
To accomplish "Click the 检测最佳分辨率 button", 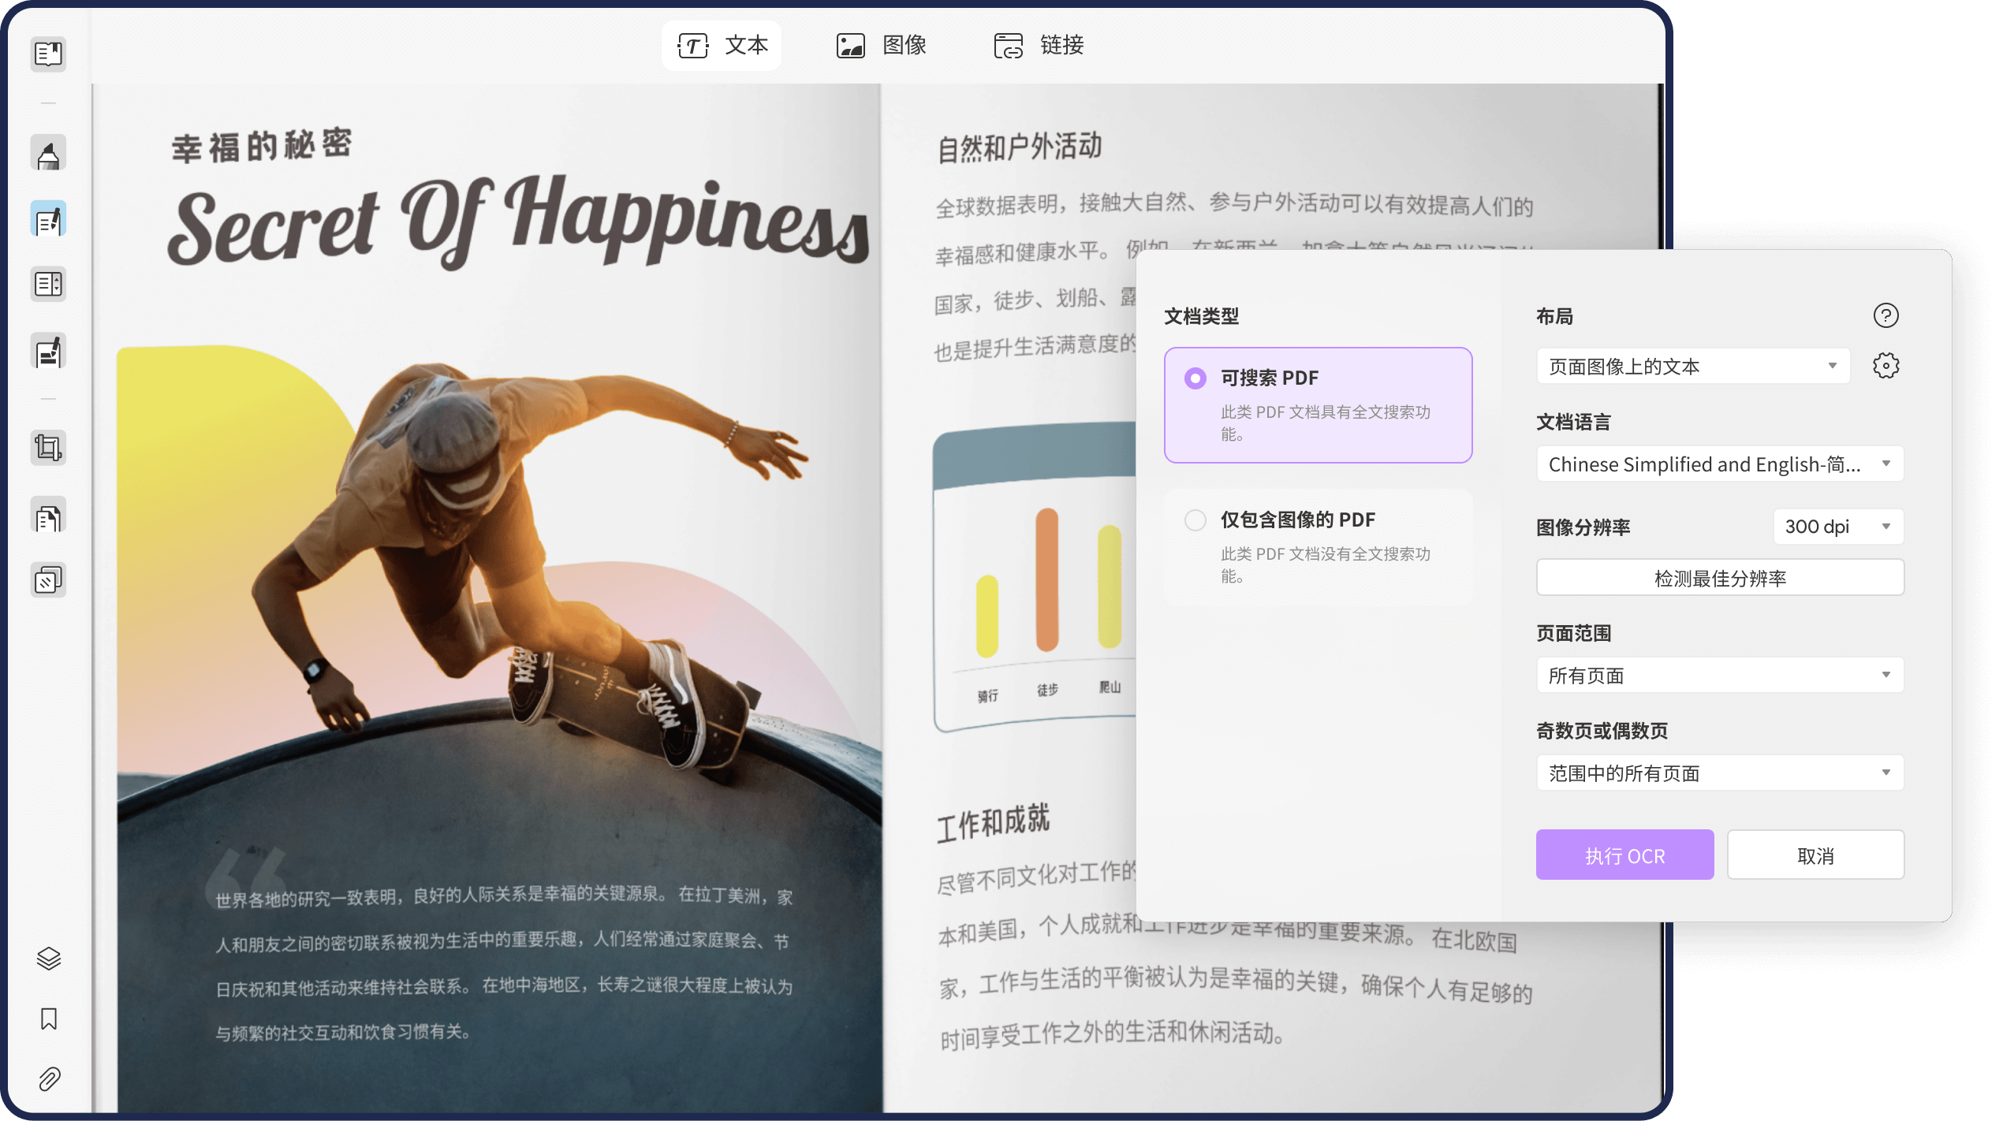I will (x=1719, y=578).
